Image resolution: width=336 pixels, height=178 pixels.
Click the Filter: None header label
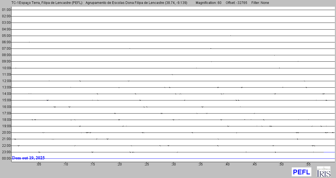[x=260, y=3]
